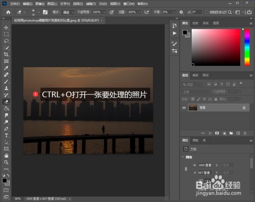Open the 窗口(W) menu
This screenshot has width=255, height=202.
click(129, 4)
